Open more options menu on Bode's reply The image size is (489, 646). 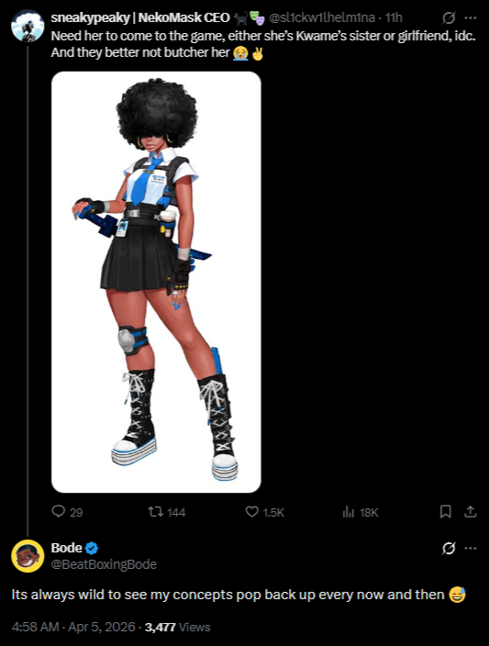tap(471, 549)
